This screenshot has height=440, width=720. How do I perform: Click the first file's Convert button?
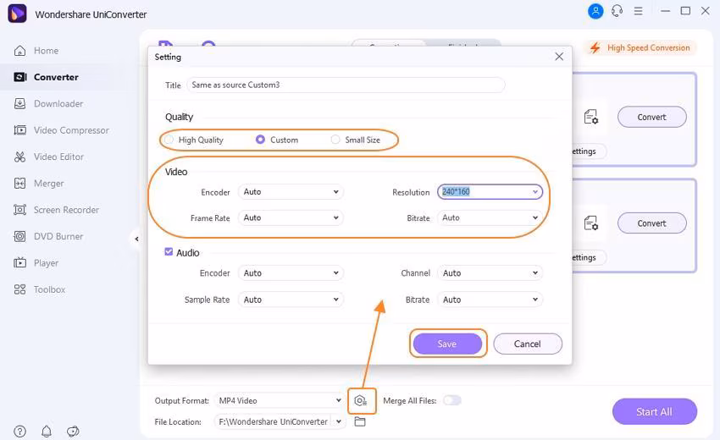651,117
